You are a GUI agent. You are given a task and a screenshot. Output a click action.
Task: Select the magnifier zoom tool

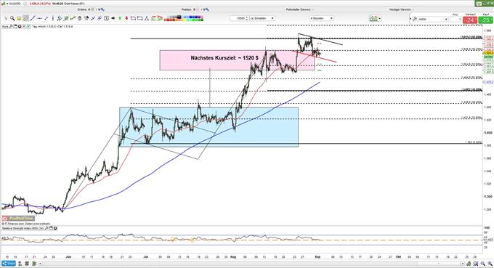12,18
